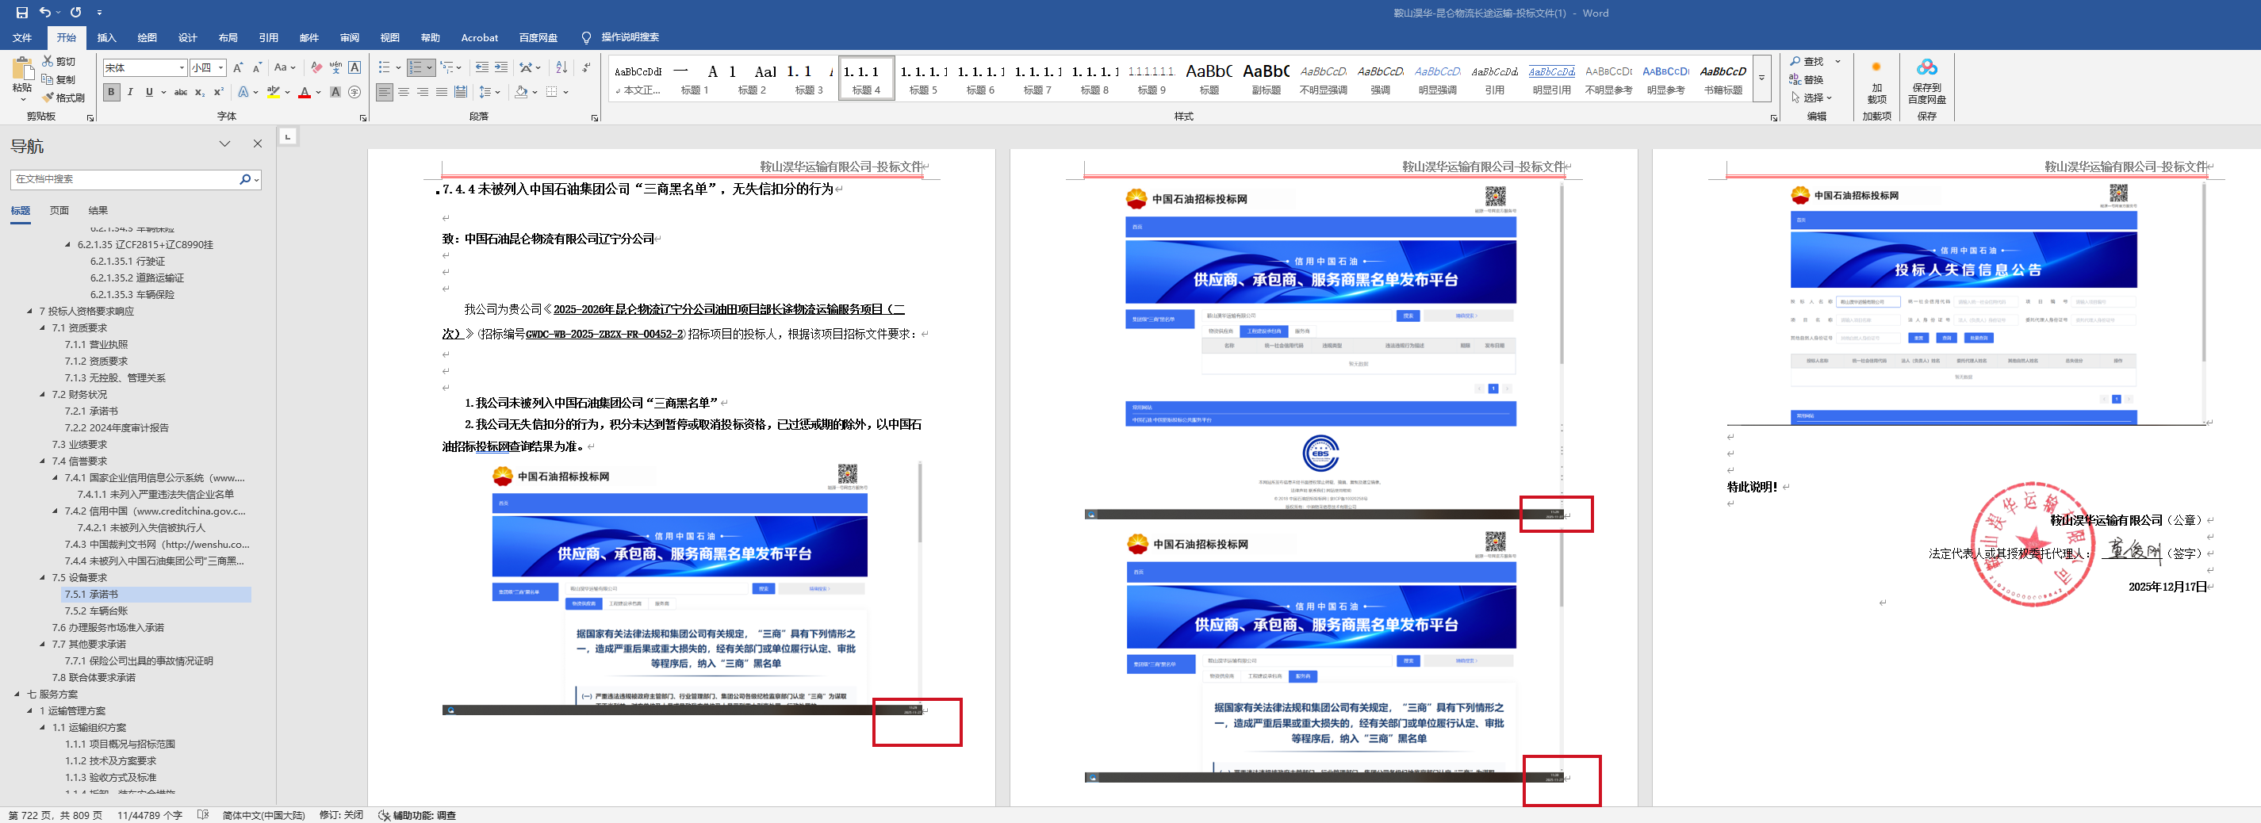Toggle numbered list formatting

[416, 67]
